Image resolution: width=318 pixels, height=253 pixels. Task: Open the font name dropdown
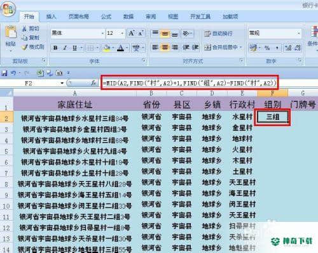coord(102,33)
